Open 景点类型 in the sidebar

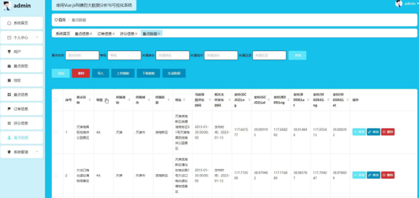pos(21,66)
